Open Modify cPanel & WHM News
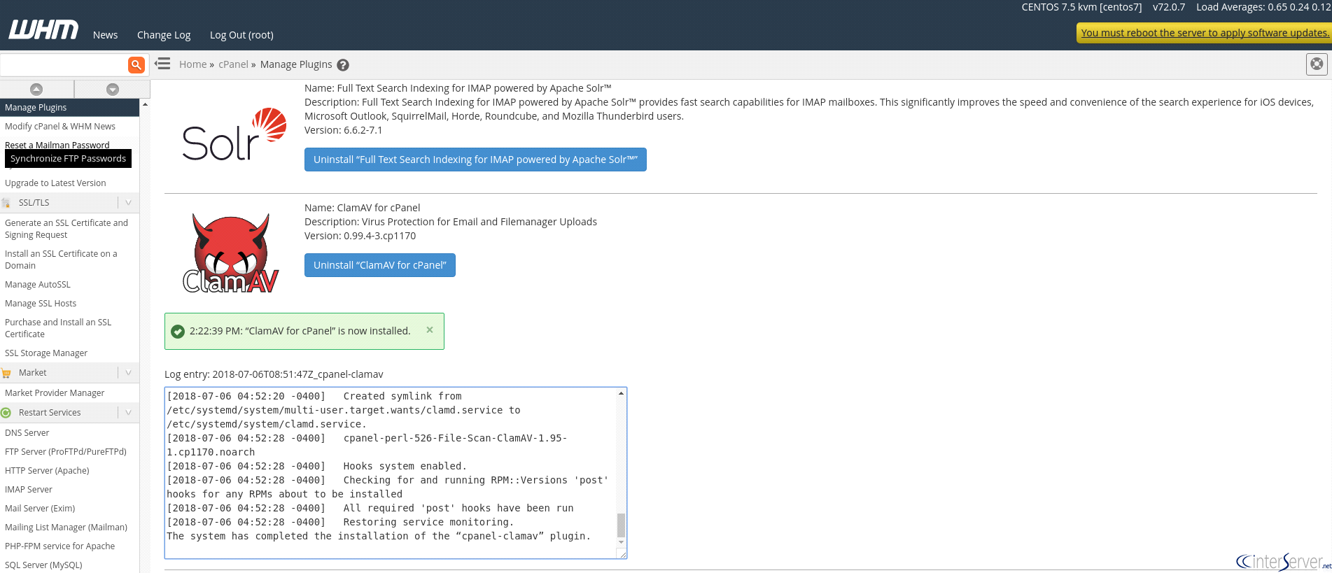 pyautogui.click(x=60, y=127)
